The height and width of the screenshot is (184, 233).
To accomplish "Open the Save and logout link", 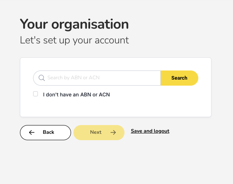I will (150, 131).
